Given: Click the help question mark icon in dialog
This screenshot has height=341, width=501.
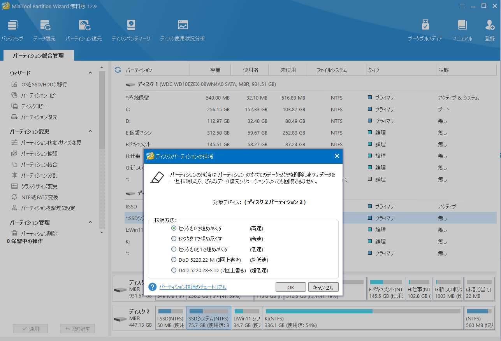Looking at the screenshot, I should click(152, 287).
